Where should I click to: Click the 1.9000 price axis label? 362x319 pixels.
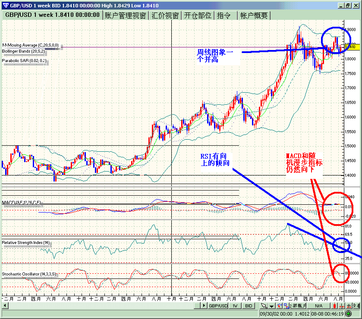coord(350,29)
